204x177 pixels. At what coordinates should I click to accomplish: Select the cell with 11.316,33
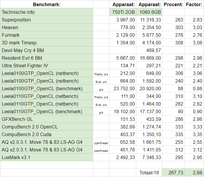pyautogui.click(x=149, y=20)
